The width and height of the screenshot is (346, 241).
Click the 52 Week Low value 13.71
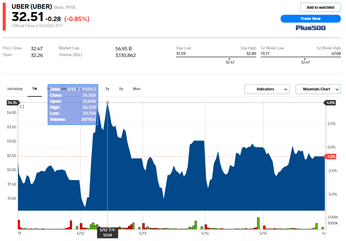[265, 54]
